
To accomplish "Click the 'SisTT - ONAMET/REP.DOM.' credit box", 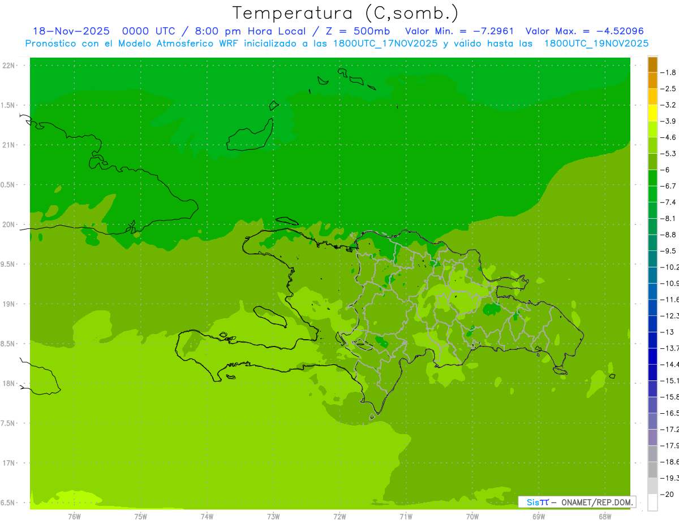I will pos(577,502).
